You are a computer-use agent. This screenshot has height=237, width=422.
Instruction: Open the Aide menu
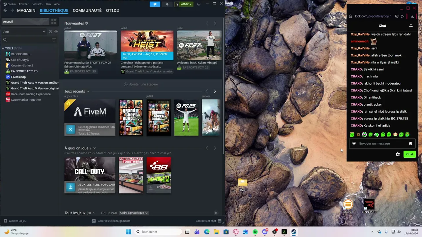(x=57, y=4)
